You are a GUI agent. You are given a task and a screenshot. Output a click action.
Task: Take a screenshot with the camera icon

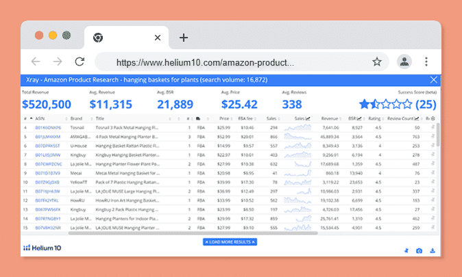point(419,250)
